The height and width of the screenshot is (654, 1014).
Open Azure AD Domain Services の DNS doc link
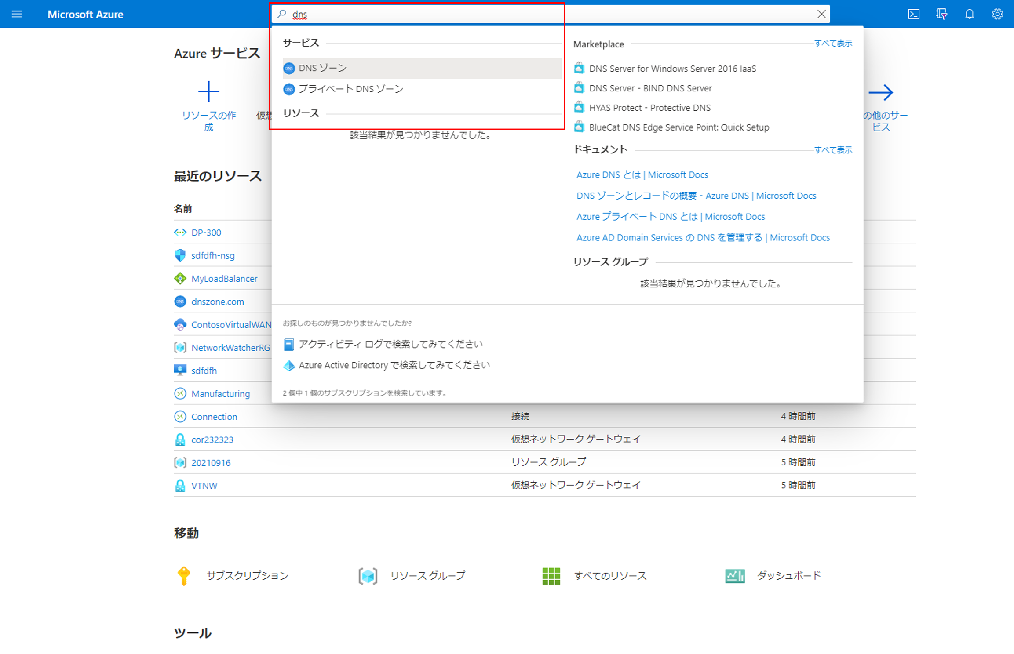click(703, 237)
